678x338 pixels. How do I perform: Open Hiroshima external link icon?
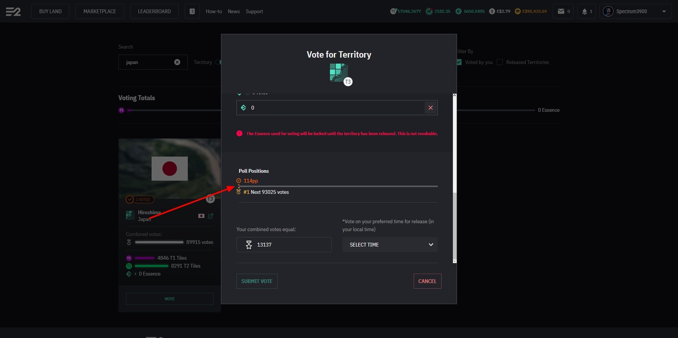point(210,216)
